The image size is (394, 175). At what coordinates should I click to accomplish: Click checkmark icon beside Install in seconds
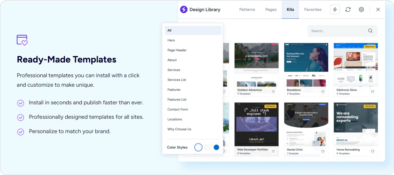point(20,103)
